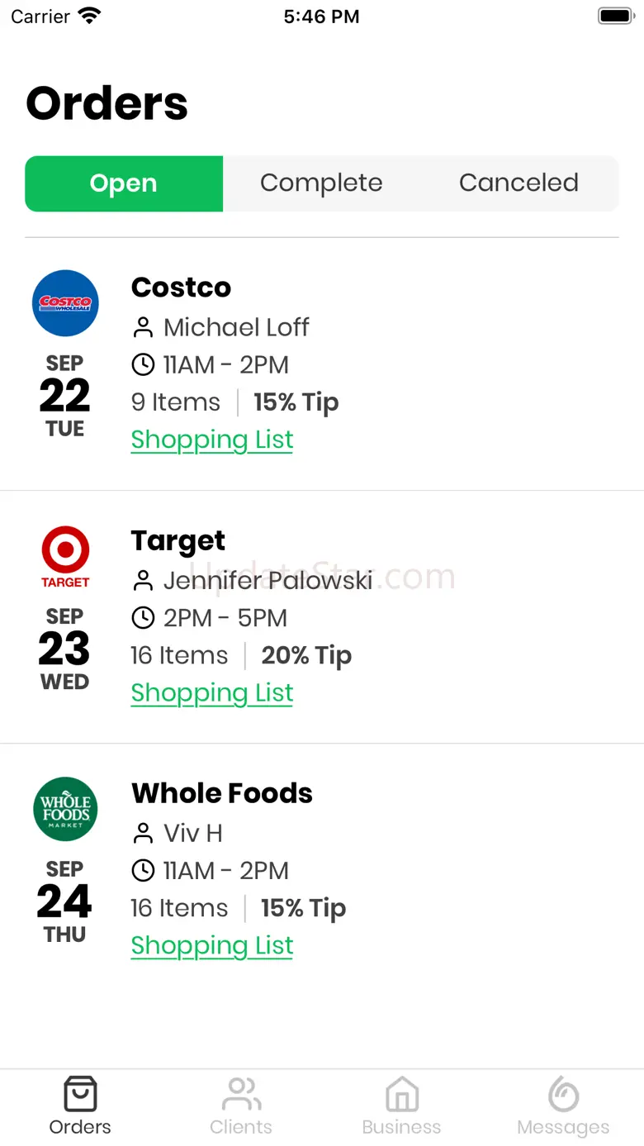Switch to the Open orders segment

pyautogui.click(x=124, y=183)
